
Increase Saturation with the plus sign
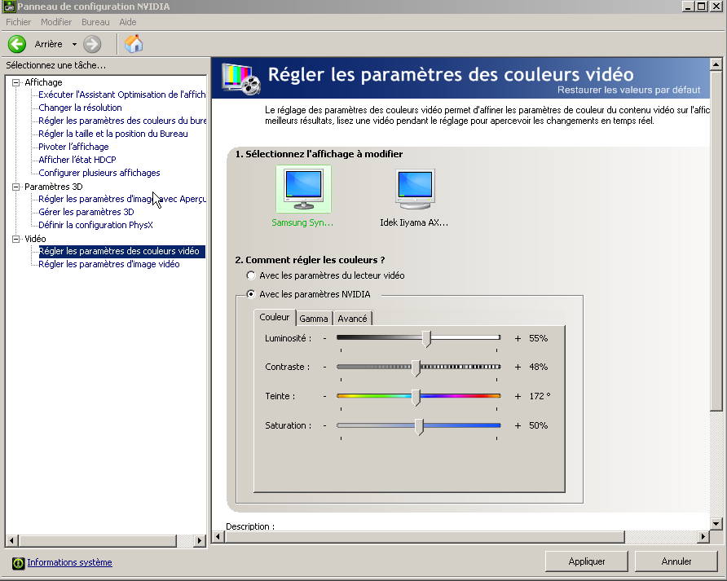pyautogui.click(x=518, y=425)
